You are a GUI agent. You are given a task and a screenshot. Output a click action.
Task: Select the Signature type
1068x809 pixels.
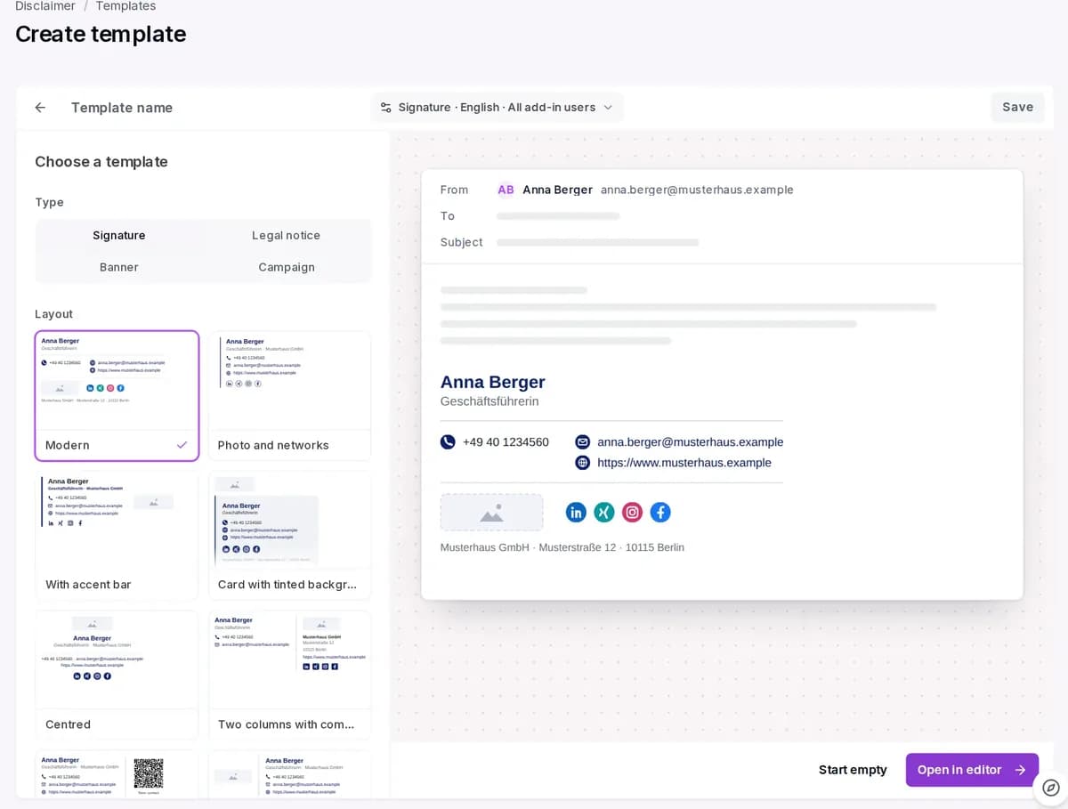(119, 235)
